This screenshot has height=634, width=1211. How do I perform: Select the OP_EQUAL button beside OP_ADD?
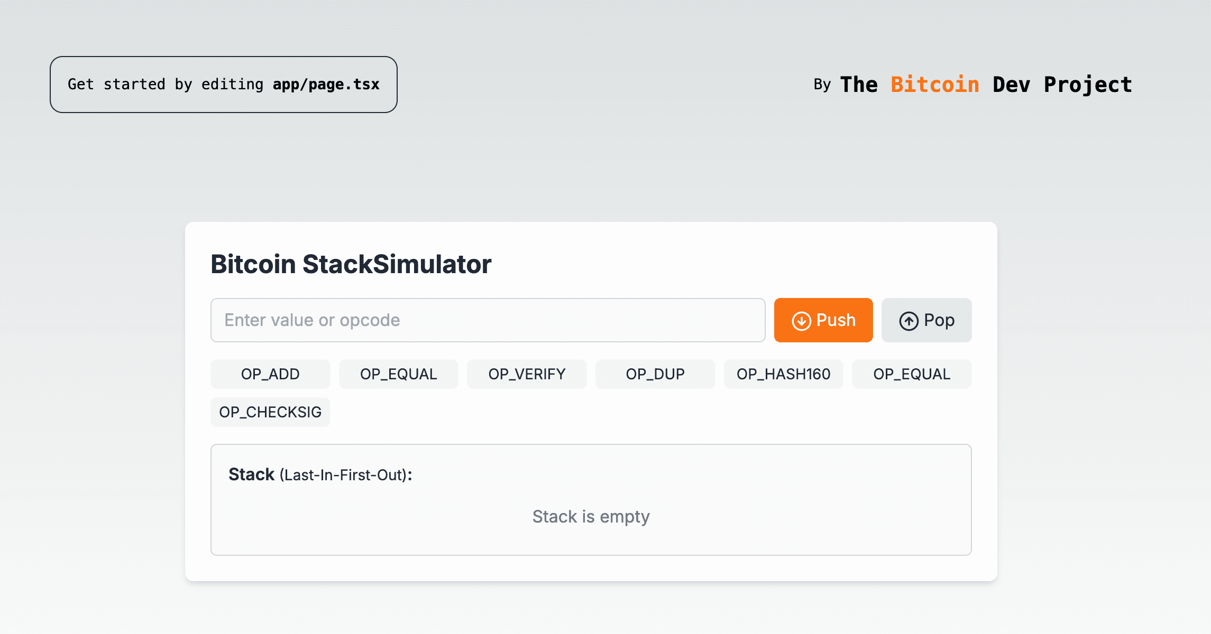click(x=398, y=374)
